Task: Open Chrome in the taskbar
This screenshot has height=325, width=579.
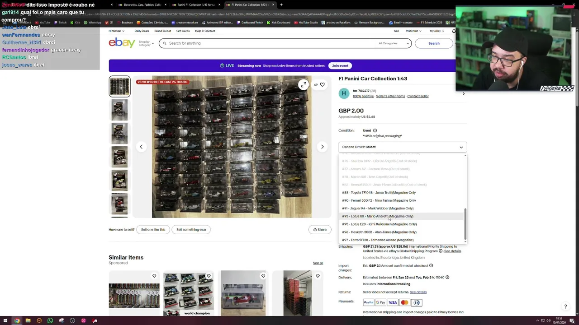Action: point(17,320)
